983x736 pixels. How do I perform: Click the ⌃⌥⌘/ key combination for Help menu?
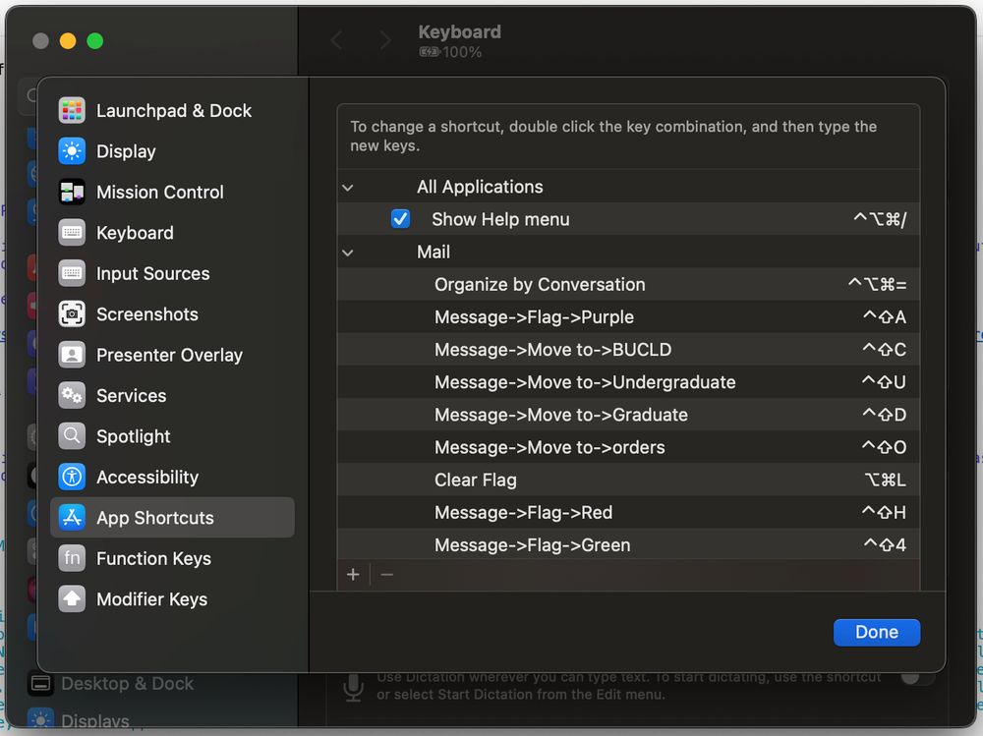pyautogui.click(x=880, y=219)
